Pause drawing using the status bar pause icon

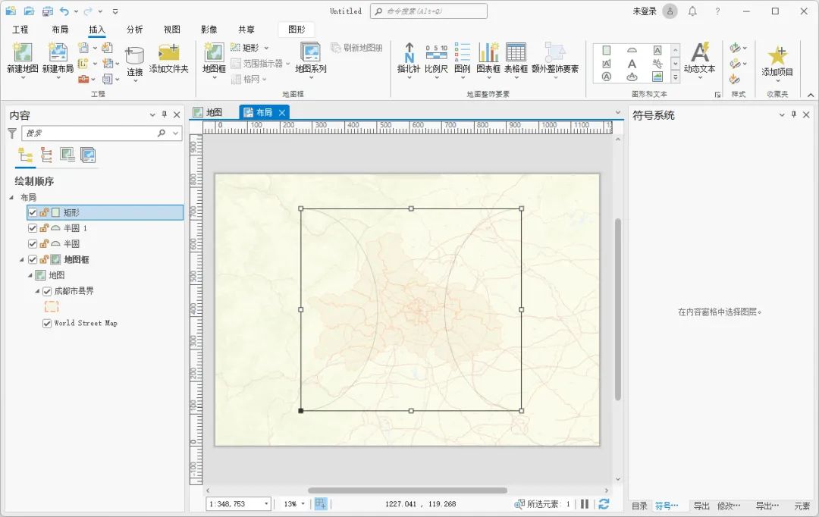point(585,504)
